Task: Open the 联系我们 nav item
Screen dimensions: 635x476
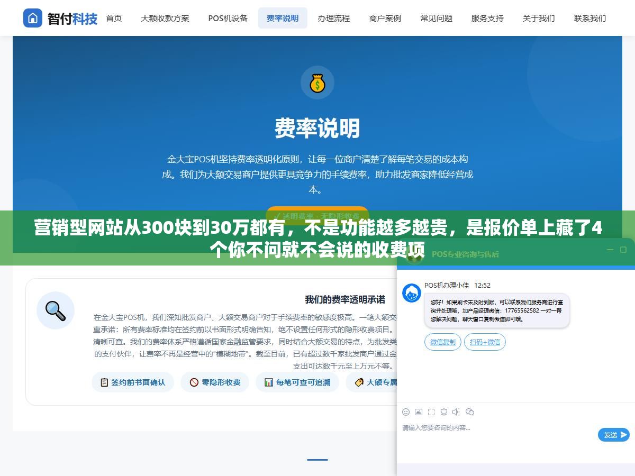Action: pyautogui.click(x=590, y=18)
